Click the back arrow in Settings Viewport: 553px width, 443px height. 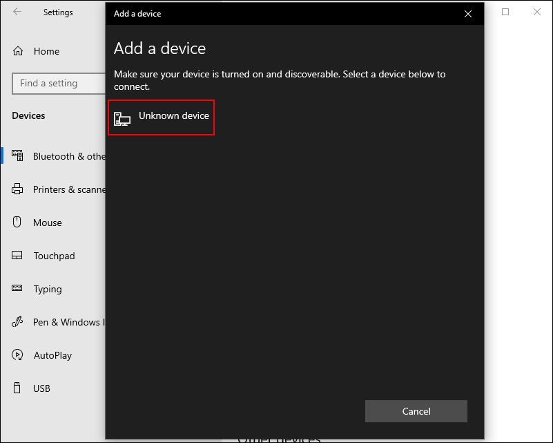[x=17, y=12]
